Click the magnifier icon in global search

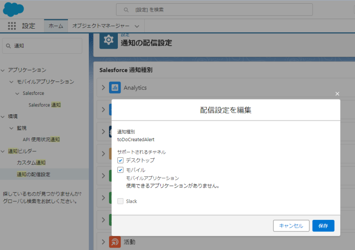126,10
